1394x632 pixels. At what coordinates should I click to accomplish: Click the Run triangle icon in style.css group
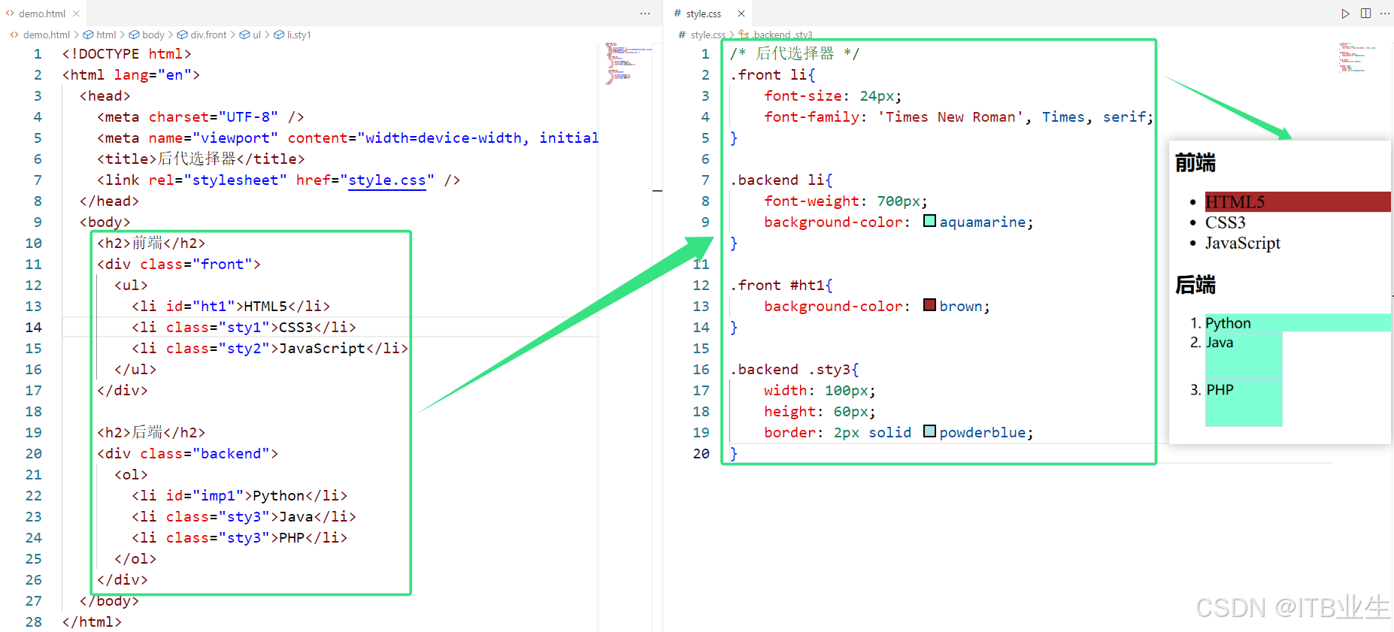point(1345,14)
